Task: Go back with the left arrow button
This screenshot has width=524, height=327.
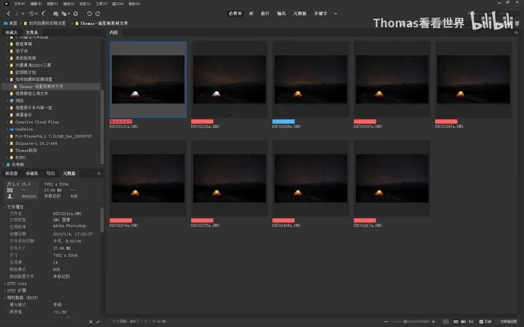Action: [x=9, y=14]
